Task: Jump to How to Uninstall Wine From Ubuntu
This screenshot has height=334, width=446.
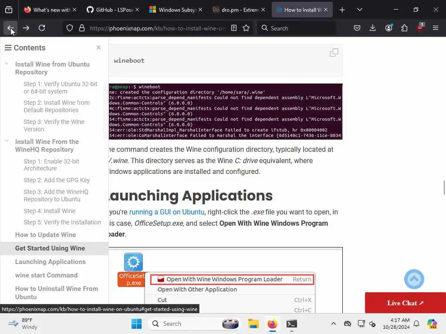Action: click(x=57, y=293)
